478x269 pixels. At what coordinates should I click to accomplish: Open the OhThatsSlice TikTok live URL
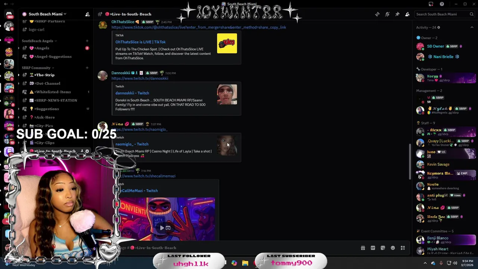click(199, 27)
